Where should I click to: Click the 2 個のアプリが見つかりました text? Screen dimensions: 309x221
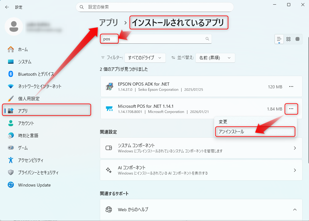pos(124,69)
